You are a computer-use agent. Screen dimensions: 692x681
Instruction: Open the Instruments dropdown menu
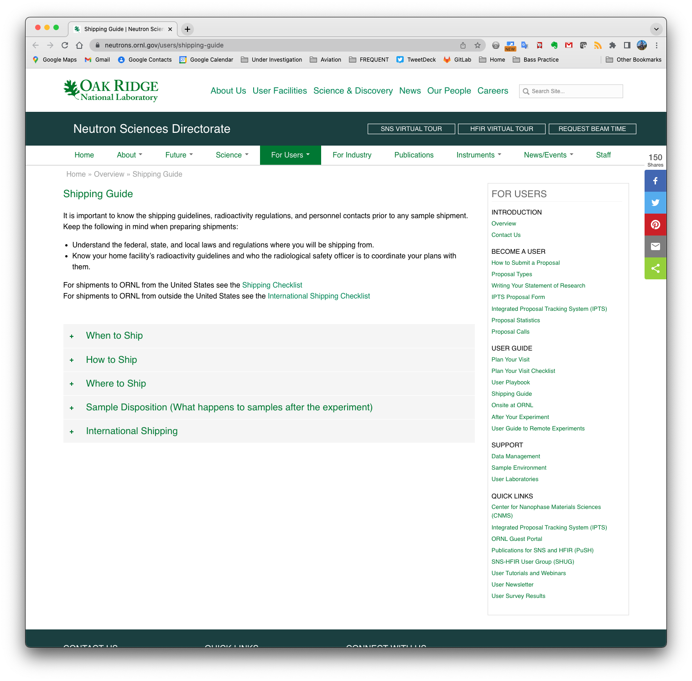(x=479, y=155)
